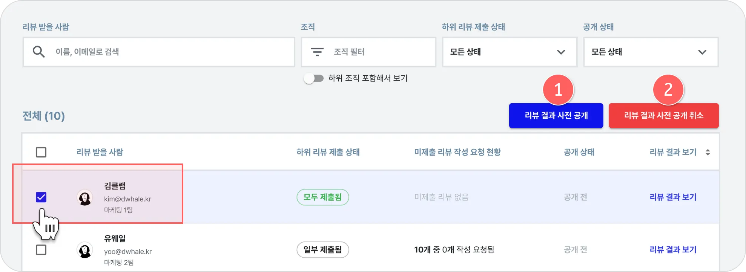Open 김클랩's 리뷰 결과 보기 link
Screen dimensions: 746x272
[x=673, y=197]
